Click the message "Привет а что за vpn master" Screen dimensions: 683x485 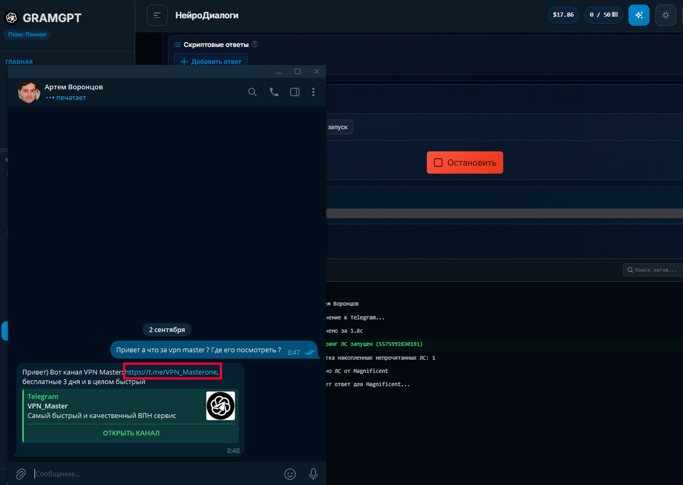pos(214,350)
